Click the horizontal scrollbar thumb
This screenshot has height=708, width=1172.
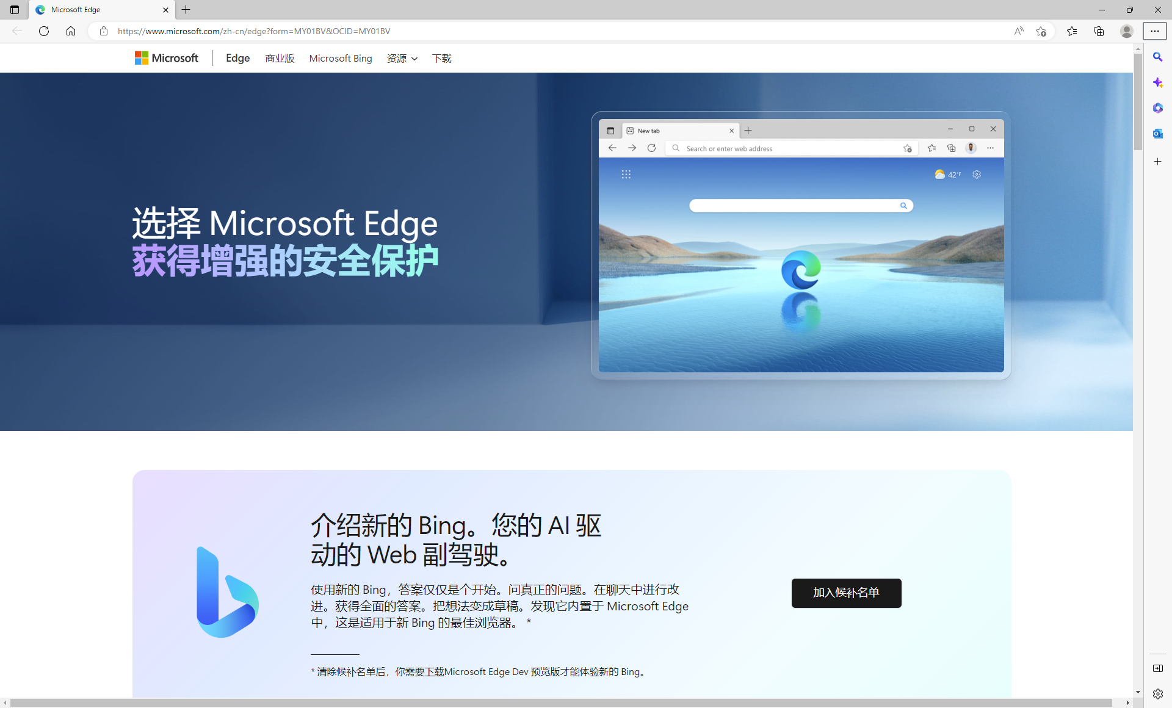[x=561, y=703]
